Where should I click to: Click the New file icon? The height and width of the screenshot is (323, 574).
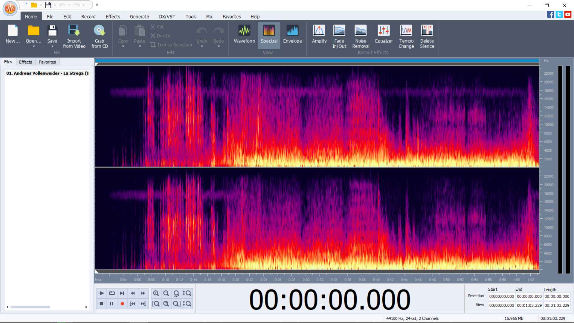pyautogui.click(x=13, y=31)
